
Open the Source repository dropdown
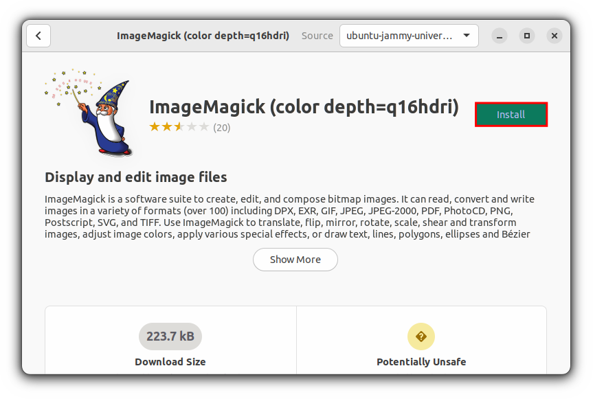(409, 36)
